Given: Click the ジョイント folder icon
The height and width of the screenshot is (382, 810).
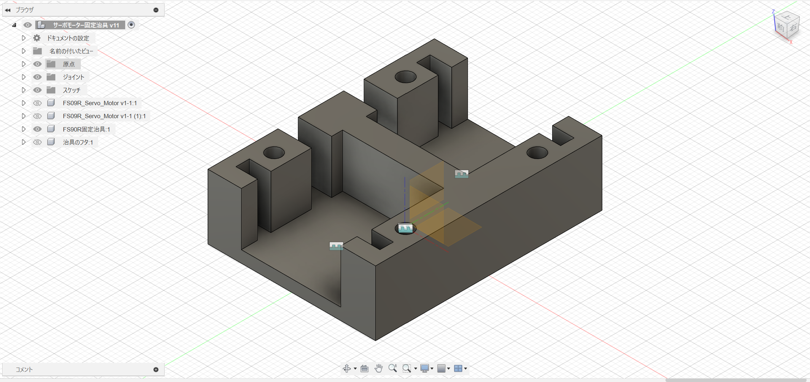Looking at the screenshot, I should [x=51, y=77].
